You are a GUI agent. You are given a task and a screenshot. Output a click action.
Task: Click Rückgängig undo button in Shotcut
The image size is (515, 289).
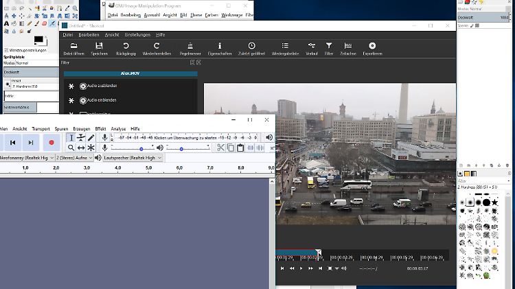pos(126,47)
